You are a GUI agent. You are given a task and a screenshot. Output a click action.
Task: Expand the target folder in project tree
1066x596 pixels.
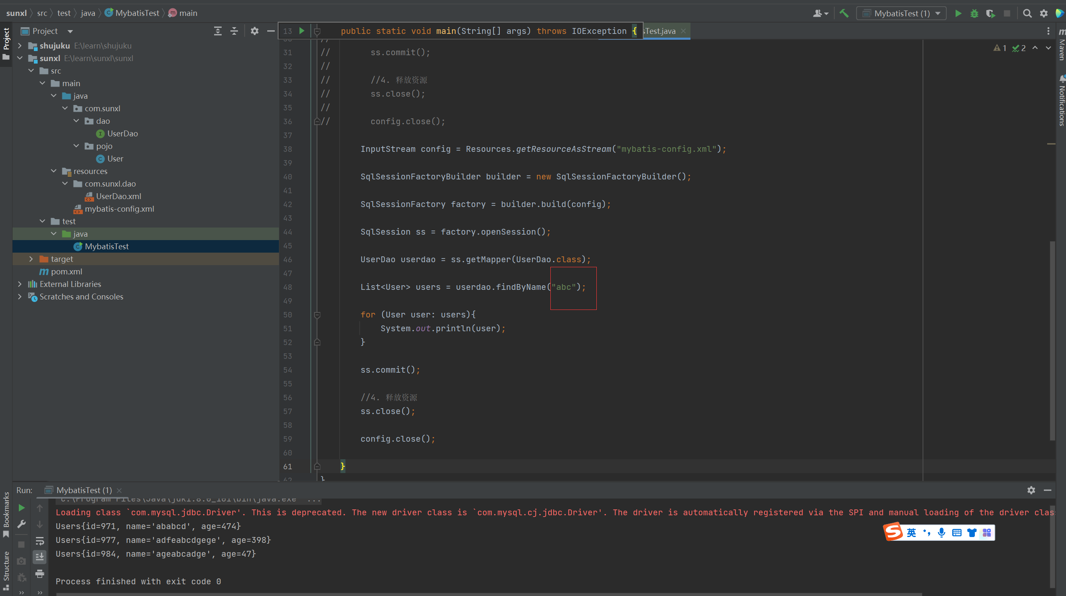(x=31, y=259)
